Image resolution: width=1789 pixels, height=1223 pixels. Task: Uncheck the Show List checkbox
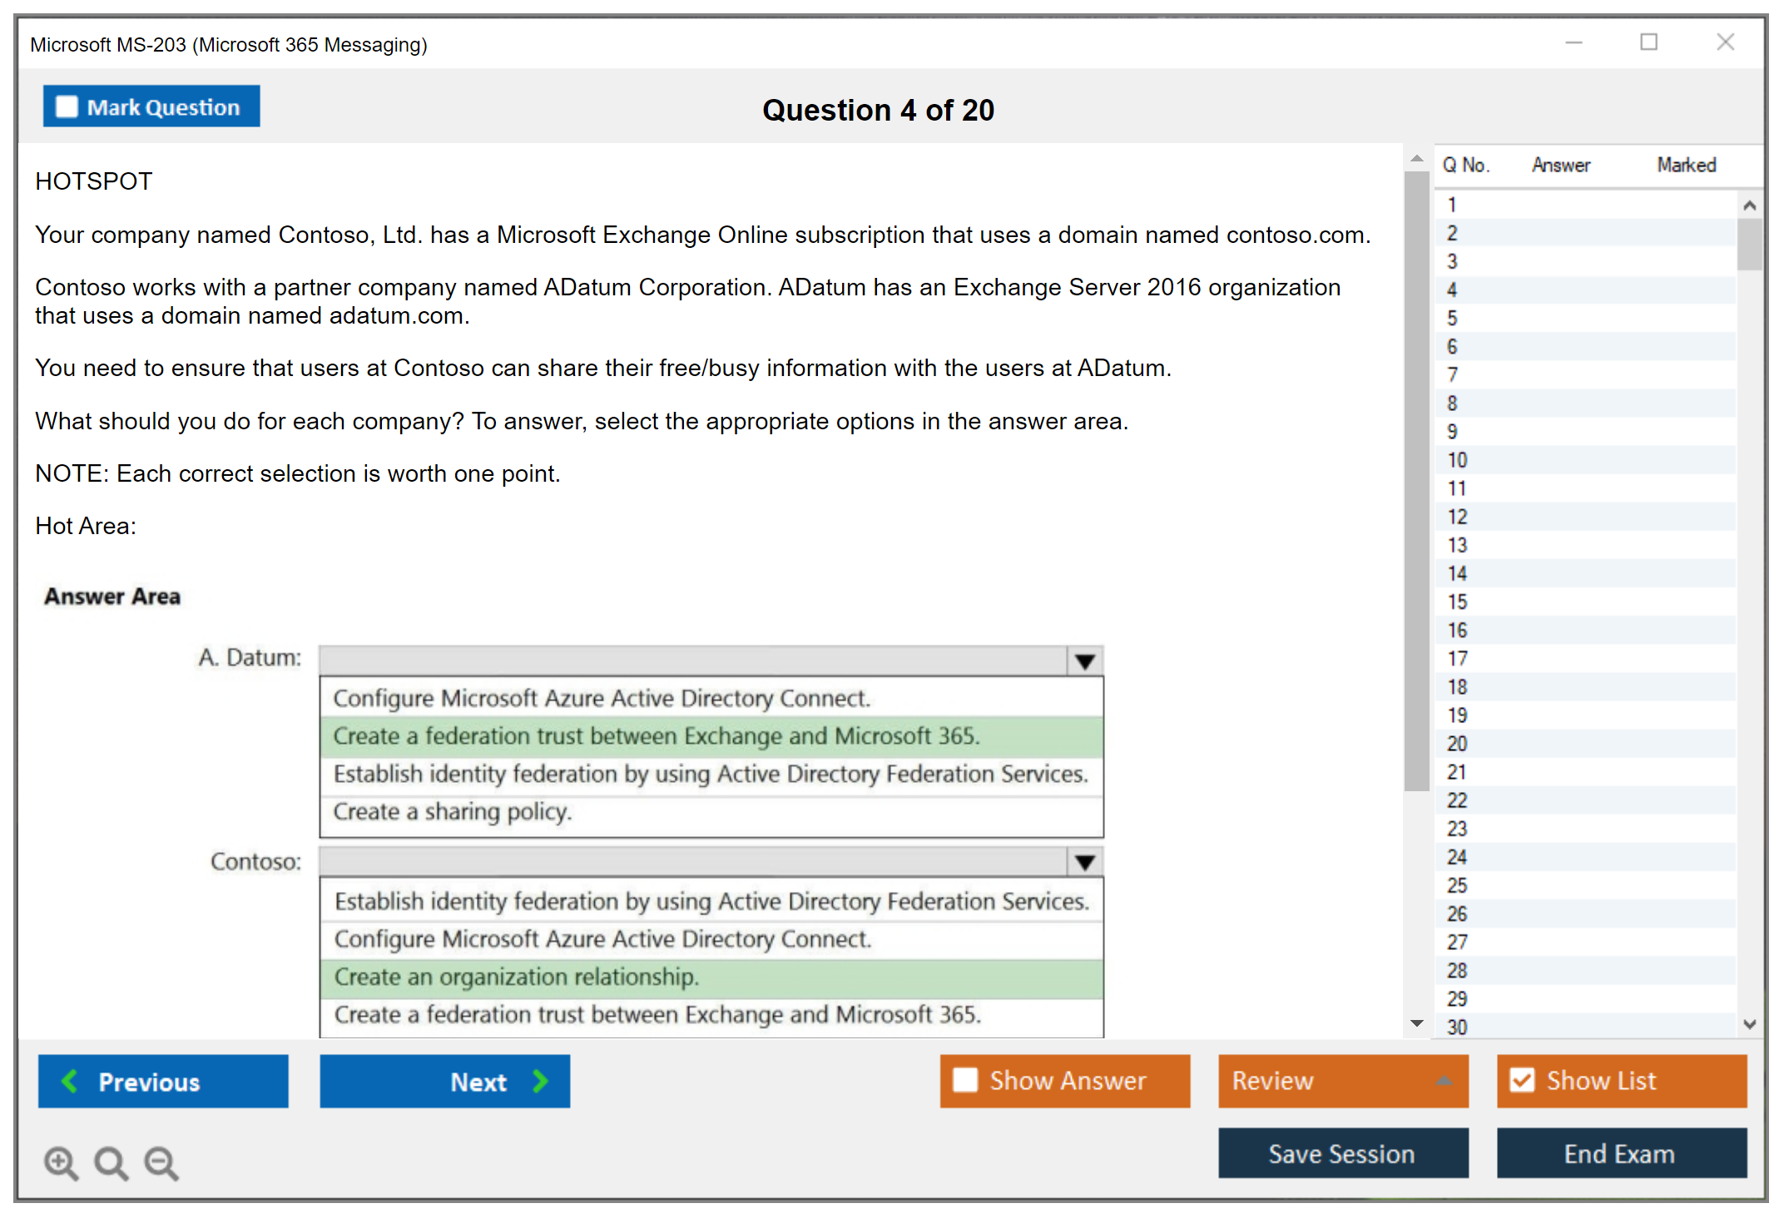click(x=1522, y=1080)
